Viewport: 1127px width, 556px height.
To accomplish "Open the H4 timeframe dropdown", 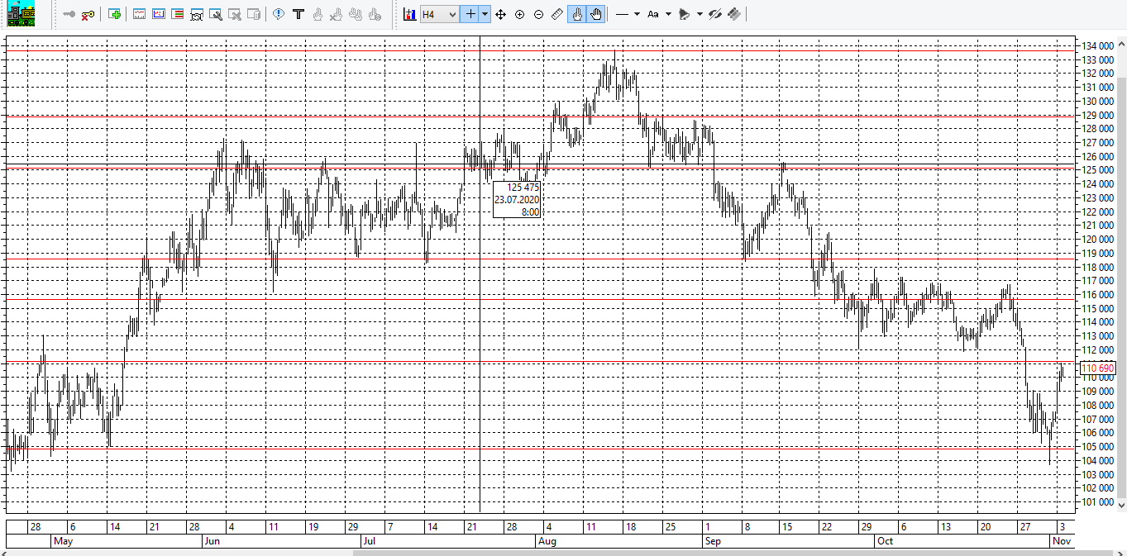I will pyautogui.click(x=439, y=14).
